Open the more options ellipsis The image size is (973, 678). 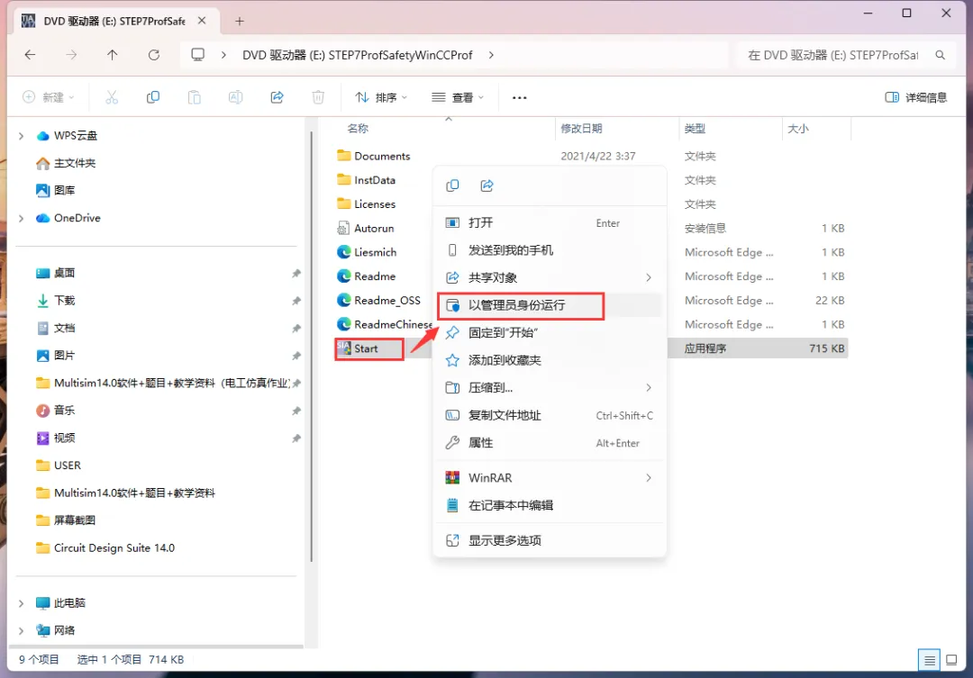(520, 97)
